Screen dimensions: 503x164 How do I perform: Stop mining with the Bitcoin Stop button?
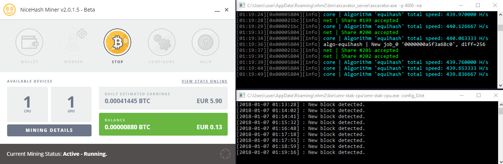[x=117, y=43]
